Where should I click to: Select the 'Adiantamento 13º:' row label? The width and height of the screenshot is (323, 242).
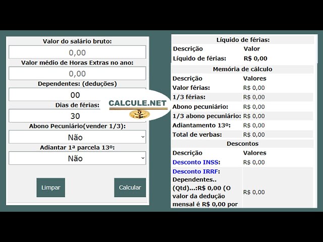[x=201, y=126]
